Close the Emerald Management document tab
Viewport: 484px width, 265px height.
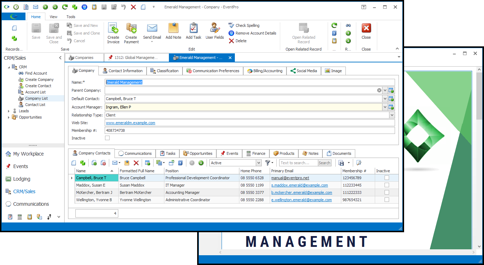click(x=230, y=58)
